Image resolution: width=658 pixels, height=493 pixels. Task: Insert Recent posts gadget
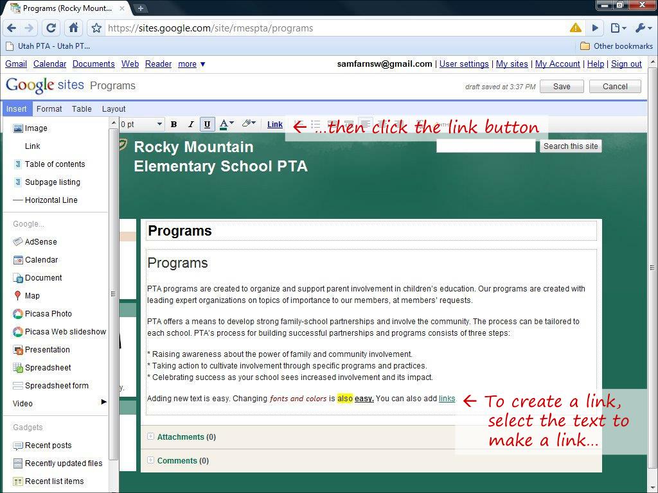tap(42, 445)
